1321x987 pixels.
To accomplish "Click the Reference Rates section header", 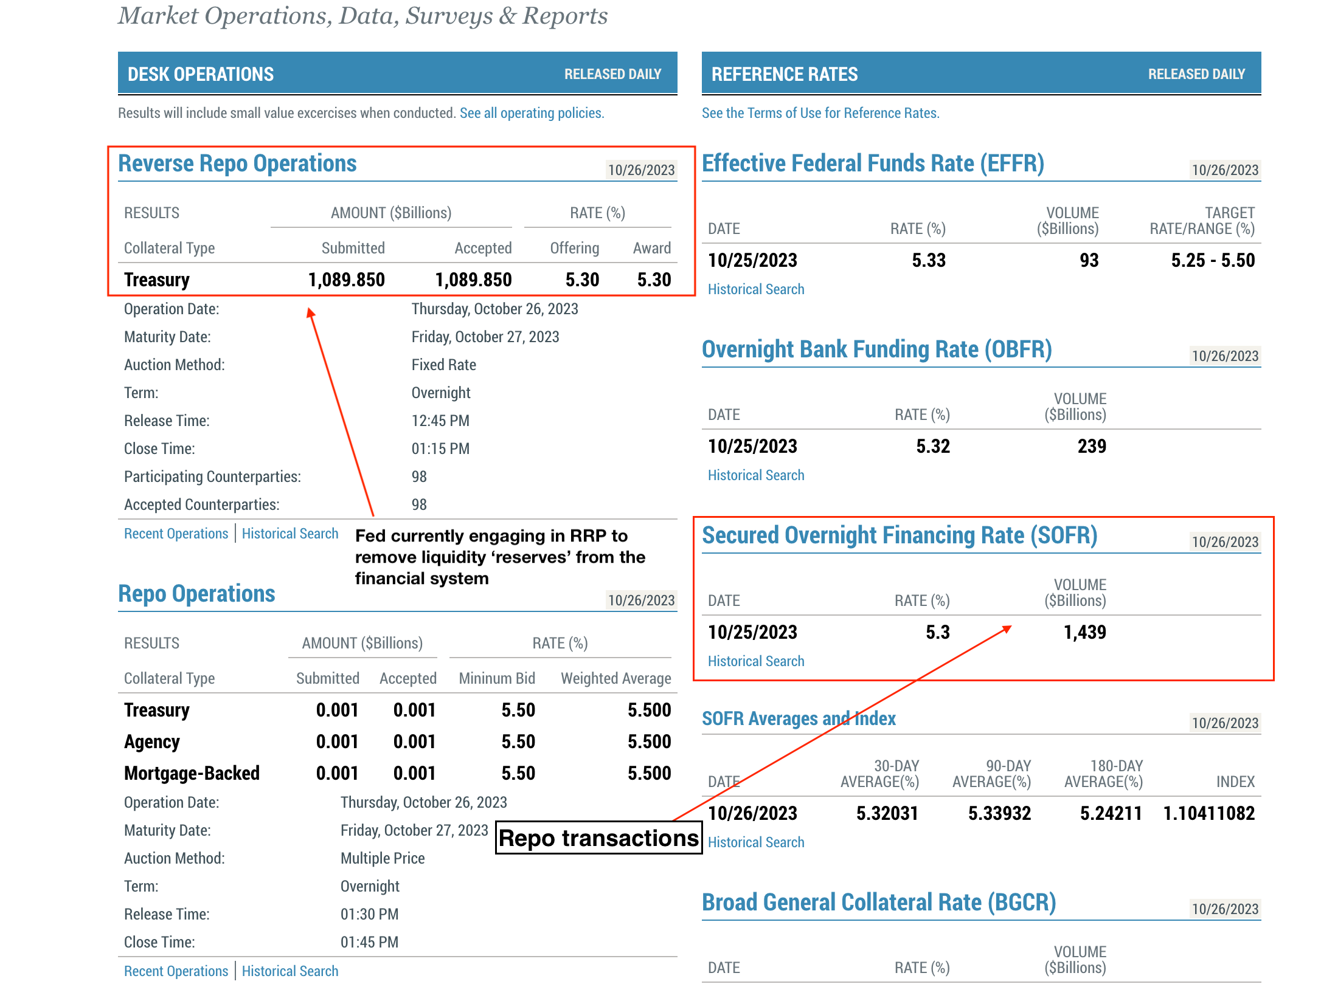I will click(784, 74).
